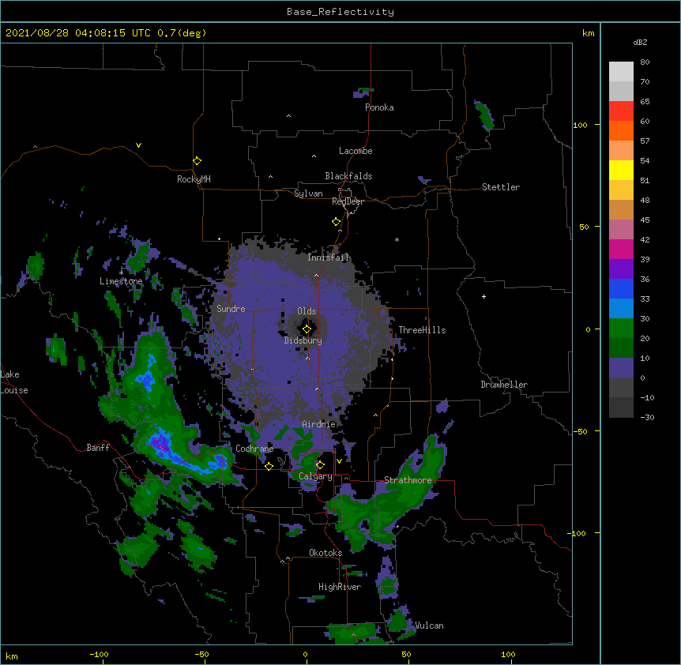Select the Sylvan label

coord(308,193)
